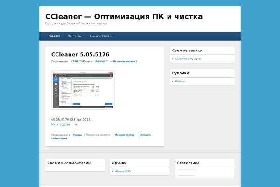This screenshot has height=187, width=280.
Task: Click the Архивы widget heading
Action: click(119, 163)
